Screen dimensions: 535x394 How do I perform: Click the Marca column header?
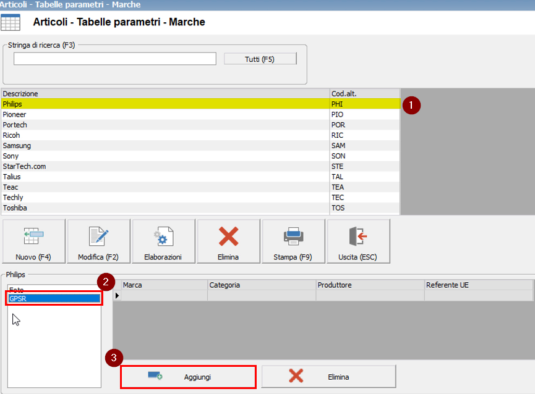[165, 285]
